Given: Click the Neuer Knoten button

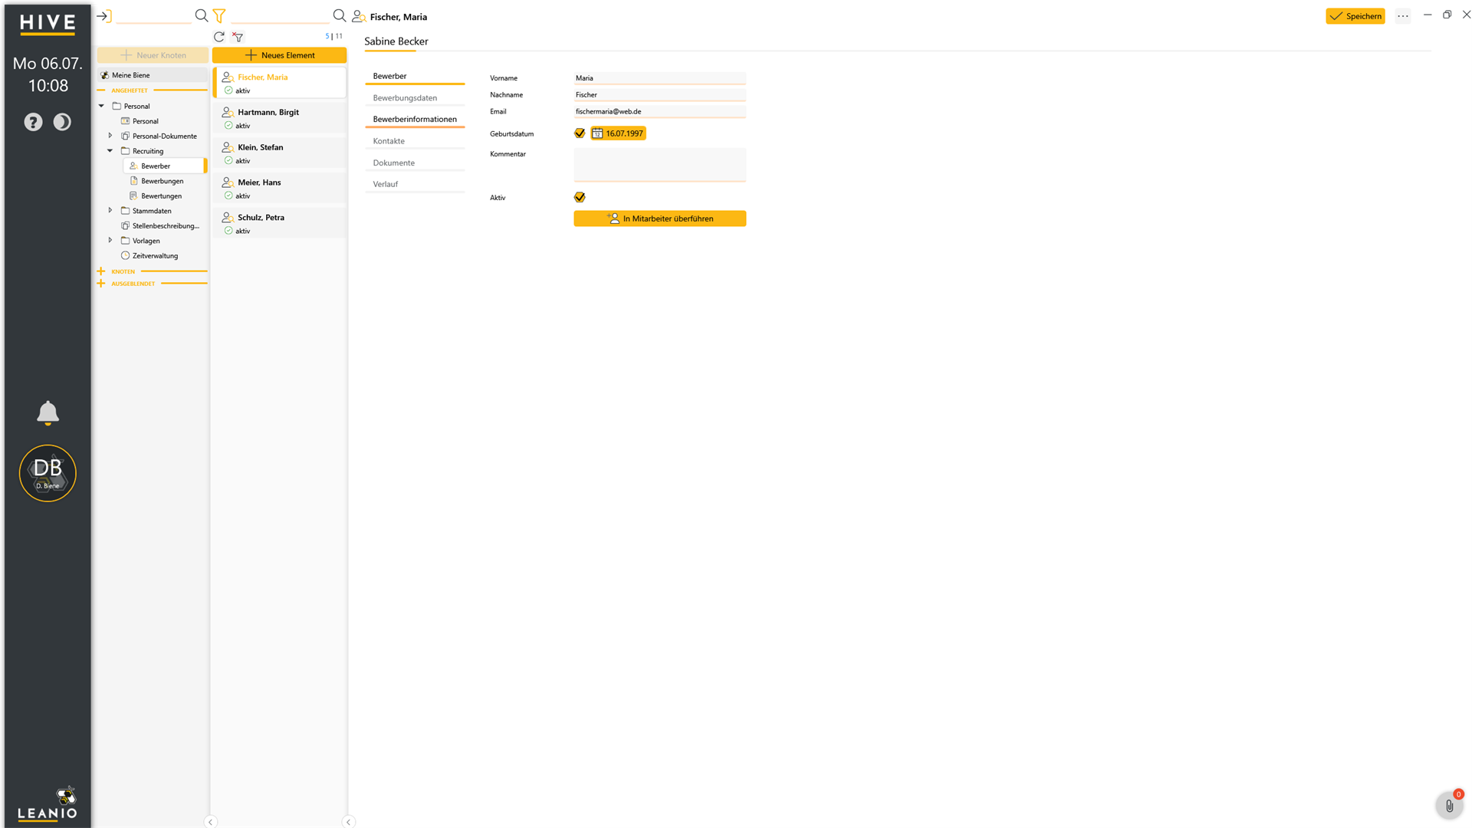Looking at the screenshot, I should [153, 55].
